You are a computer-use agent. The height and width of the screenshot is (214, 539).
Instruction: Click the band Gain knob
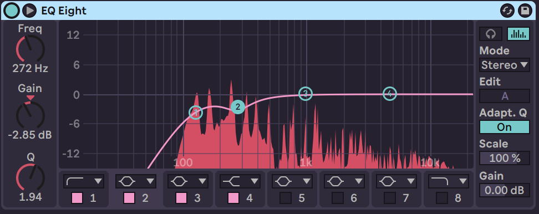(30, 116)
